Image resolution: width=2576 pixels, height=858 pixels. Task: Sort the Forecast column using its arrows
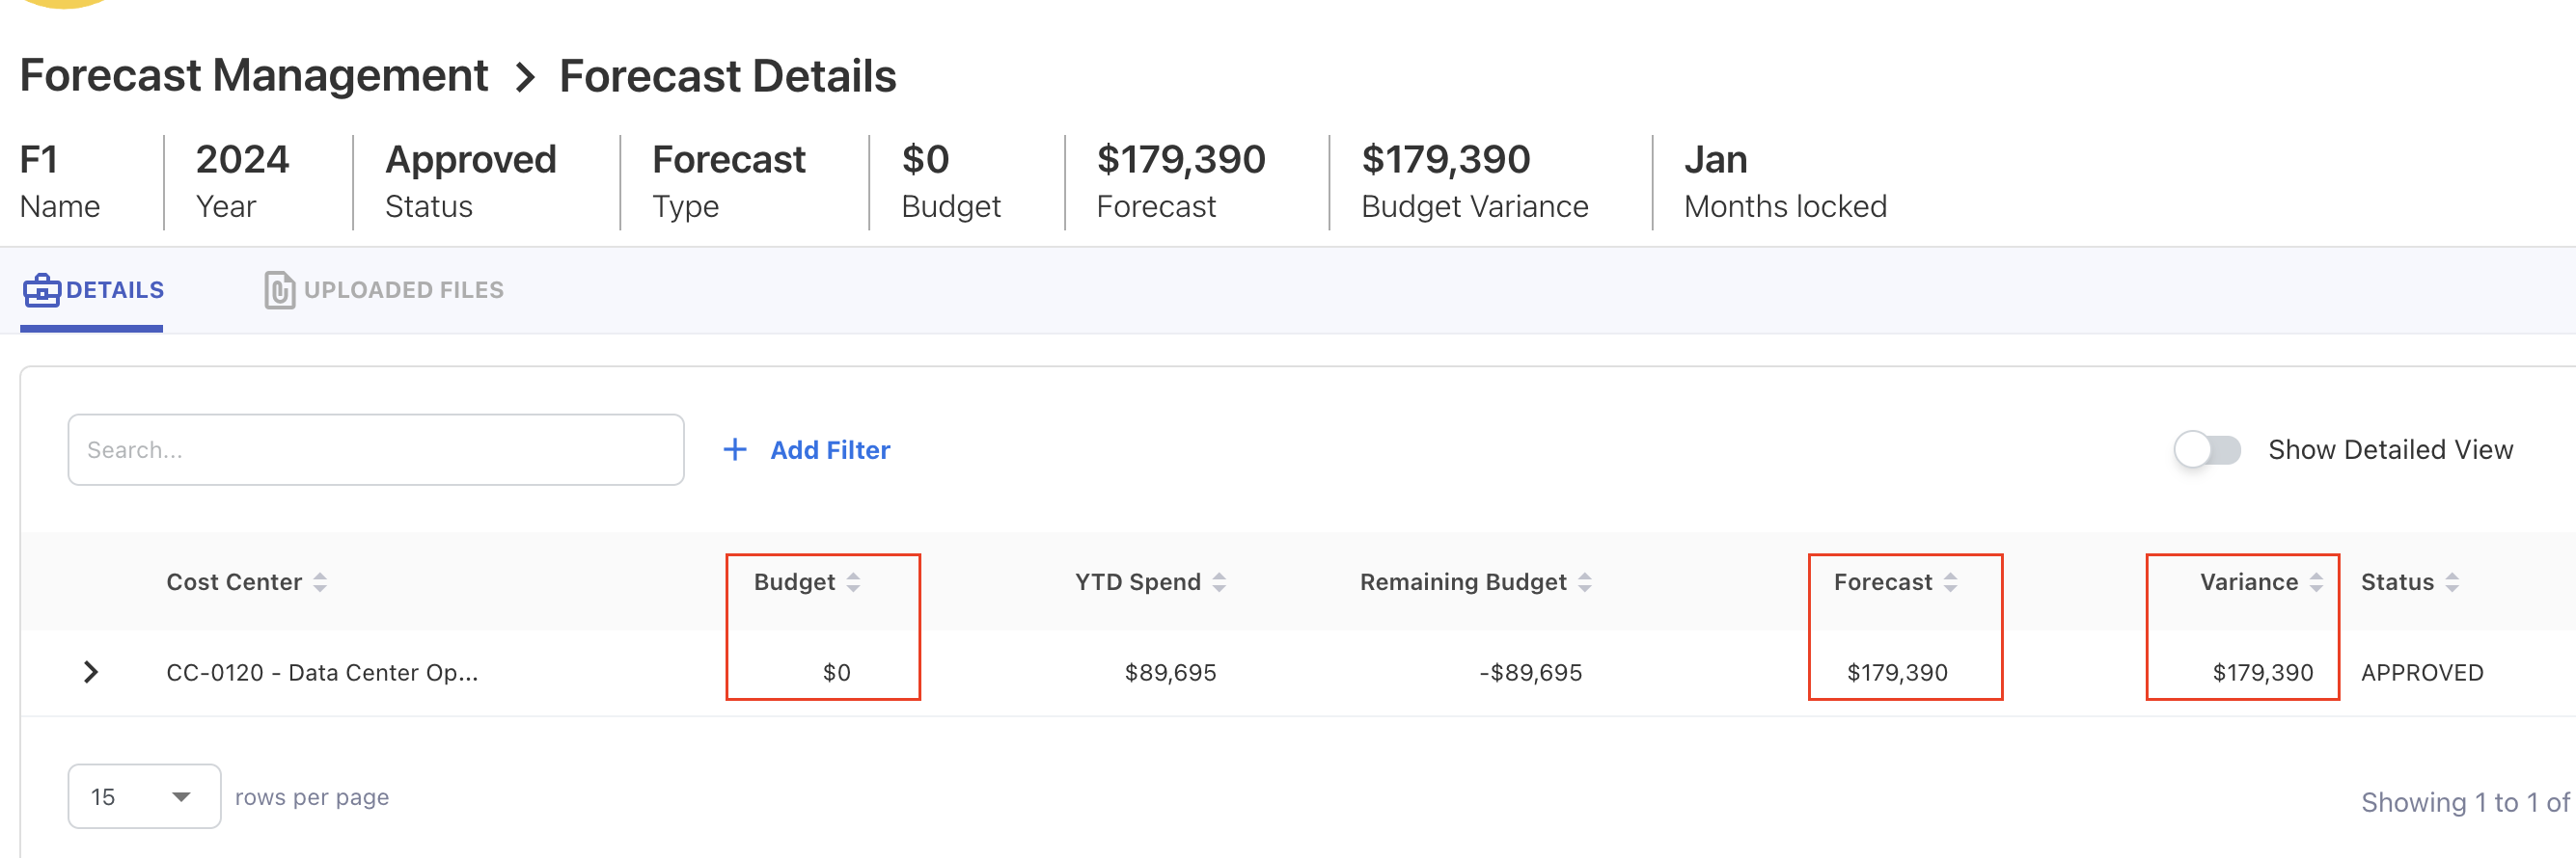click(1951, 582)
